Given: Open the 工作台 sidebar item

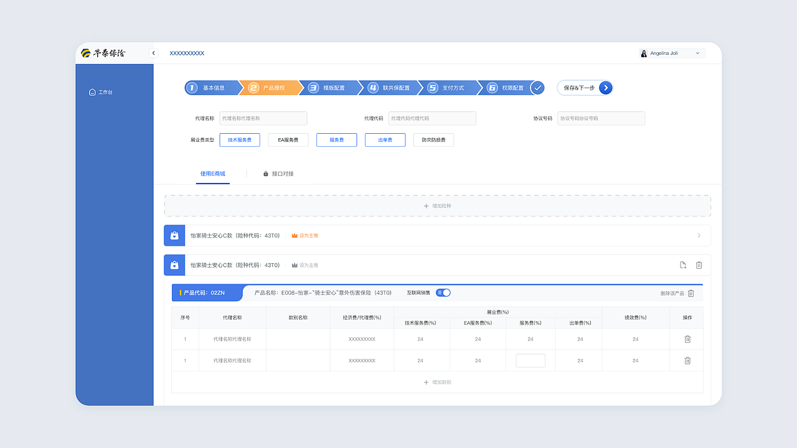Looking at the screenshot, I should [x=101, y=92].
